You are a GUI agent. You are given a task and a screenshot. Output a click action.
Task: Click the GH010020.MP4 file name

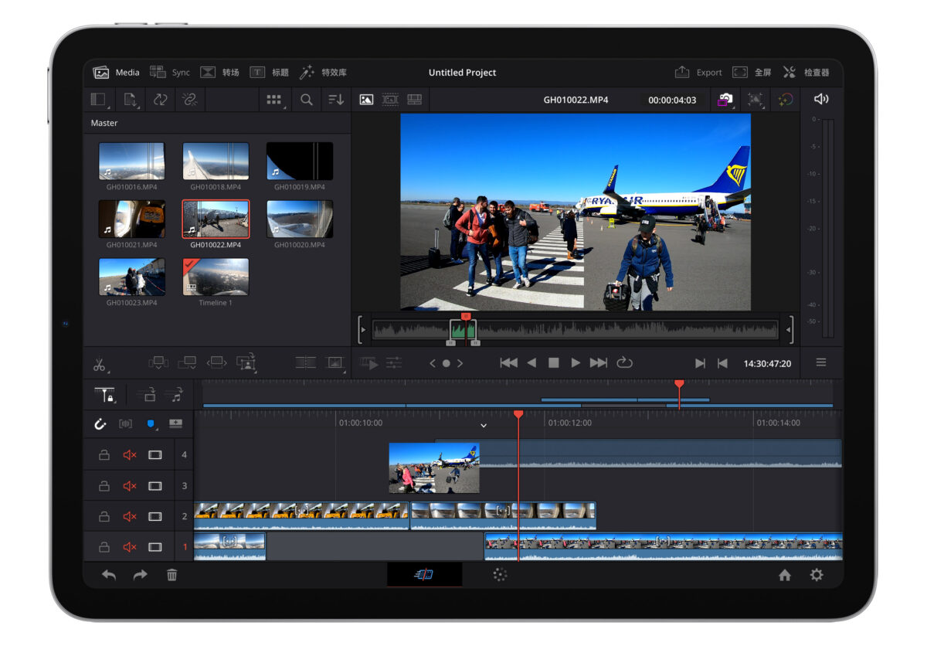[x=300, y=245]
